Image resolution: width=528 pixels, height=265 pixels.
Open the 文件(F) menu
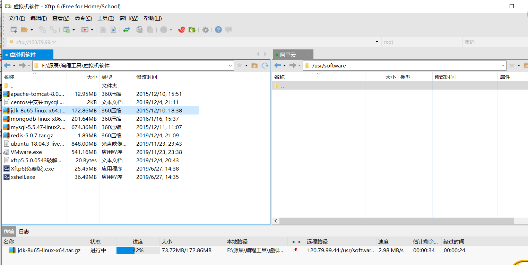17,18
